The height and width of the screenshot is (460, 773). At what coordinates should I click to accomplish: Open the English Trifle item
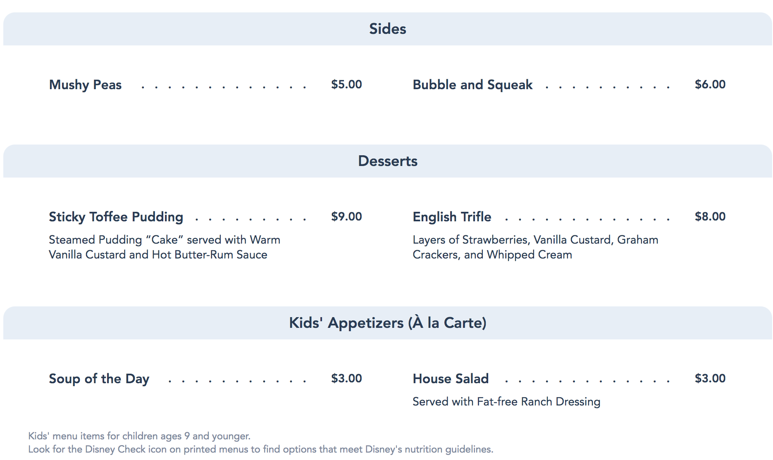pos(451,217)
